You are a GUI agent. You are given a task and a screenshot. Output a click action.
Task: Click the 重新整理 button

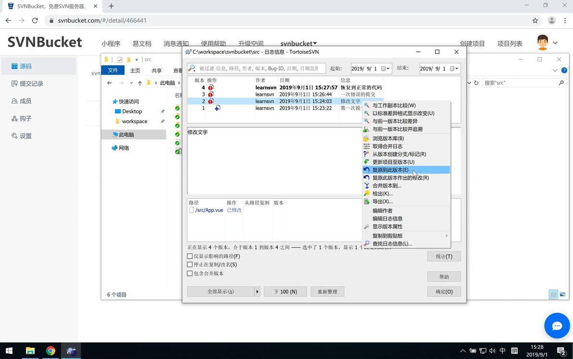327,291
